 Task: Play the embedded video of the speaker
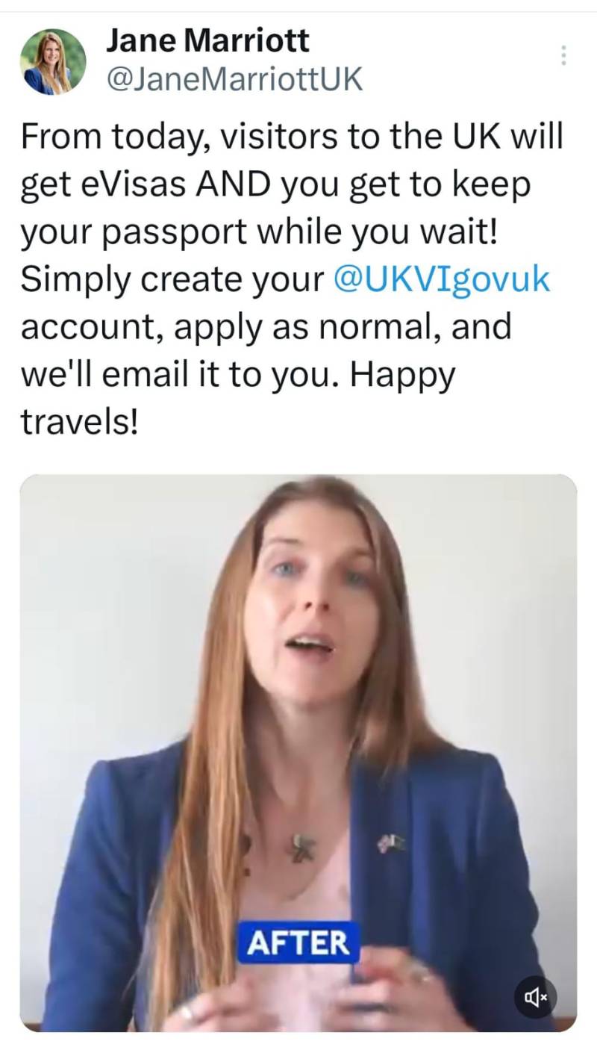[x=298, y=753]
